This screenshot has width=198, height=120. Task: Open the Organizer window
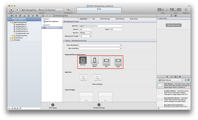pyautogui.click(x=186, y=10)
